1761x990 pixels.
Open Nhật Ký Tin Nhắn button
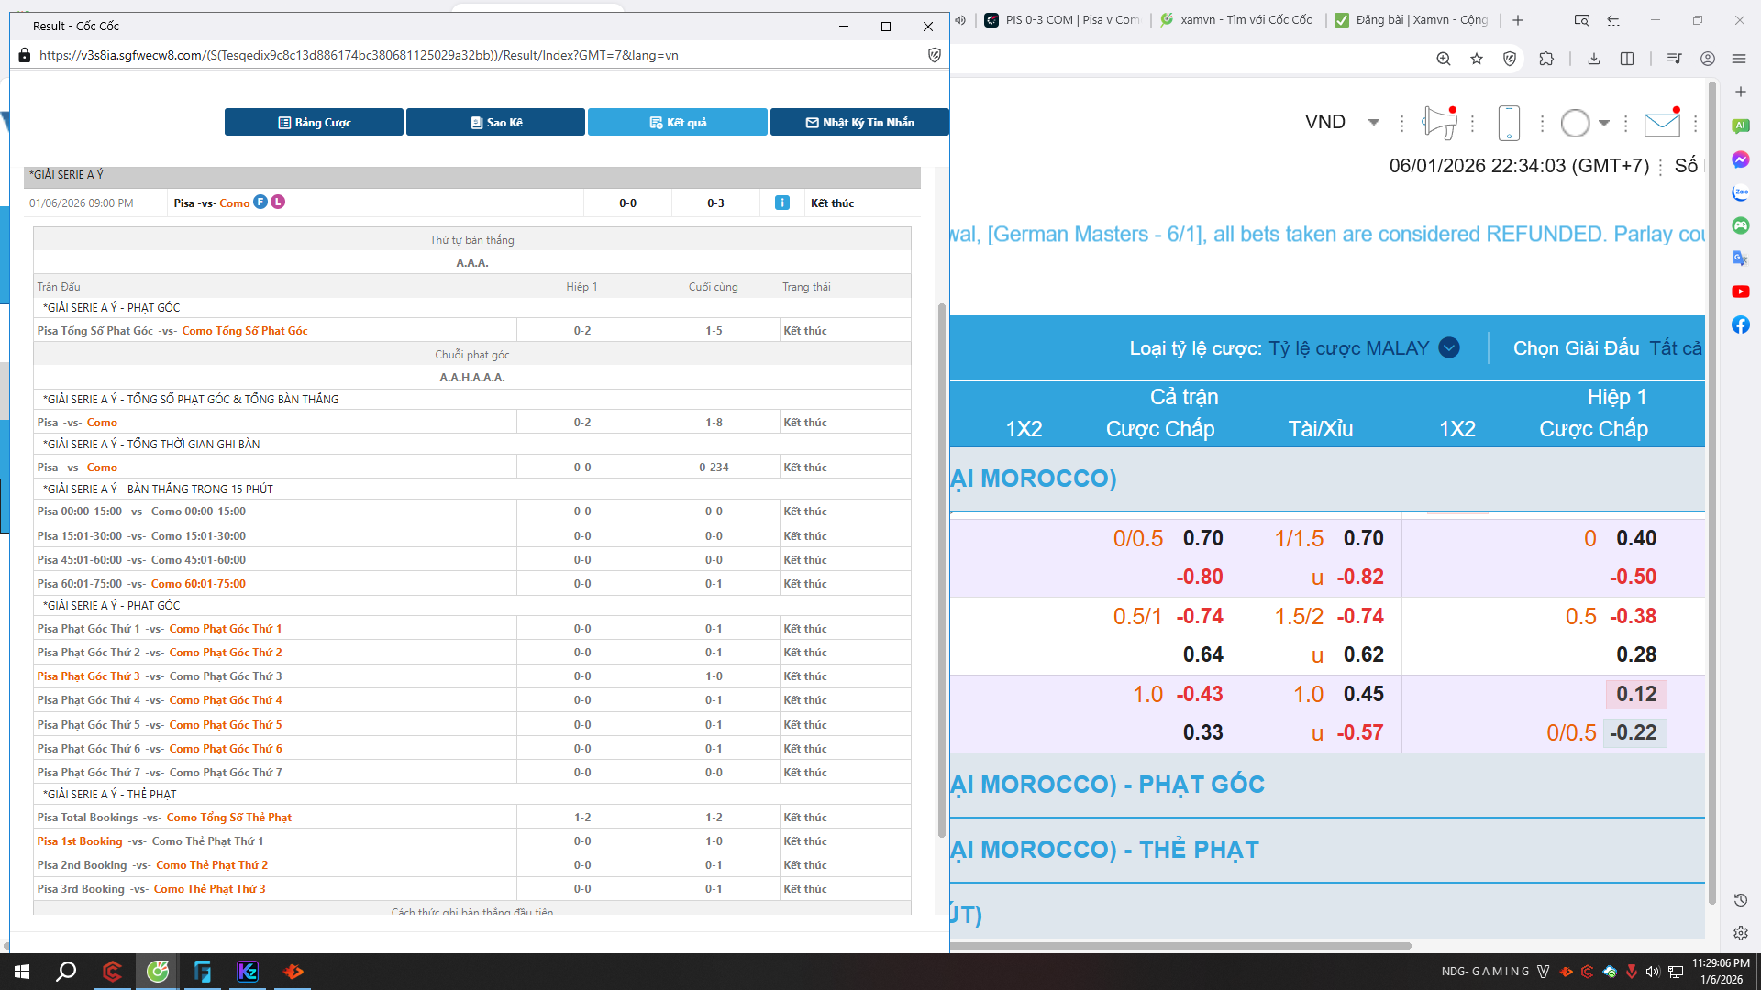859,122
